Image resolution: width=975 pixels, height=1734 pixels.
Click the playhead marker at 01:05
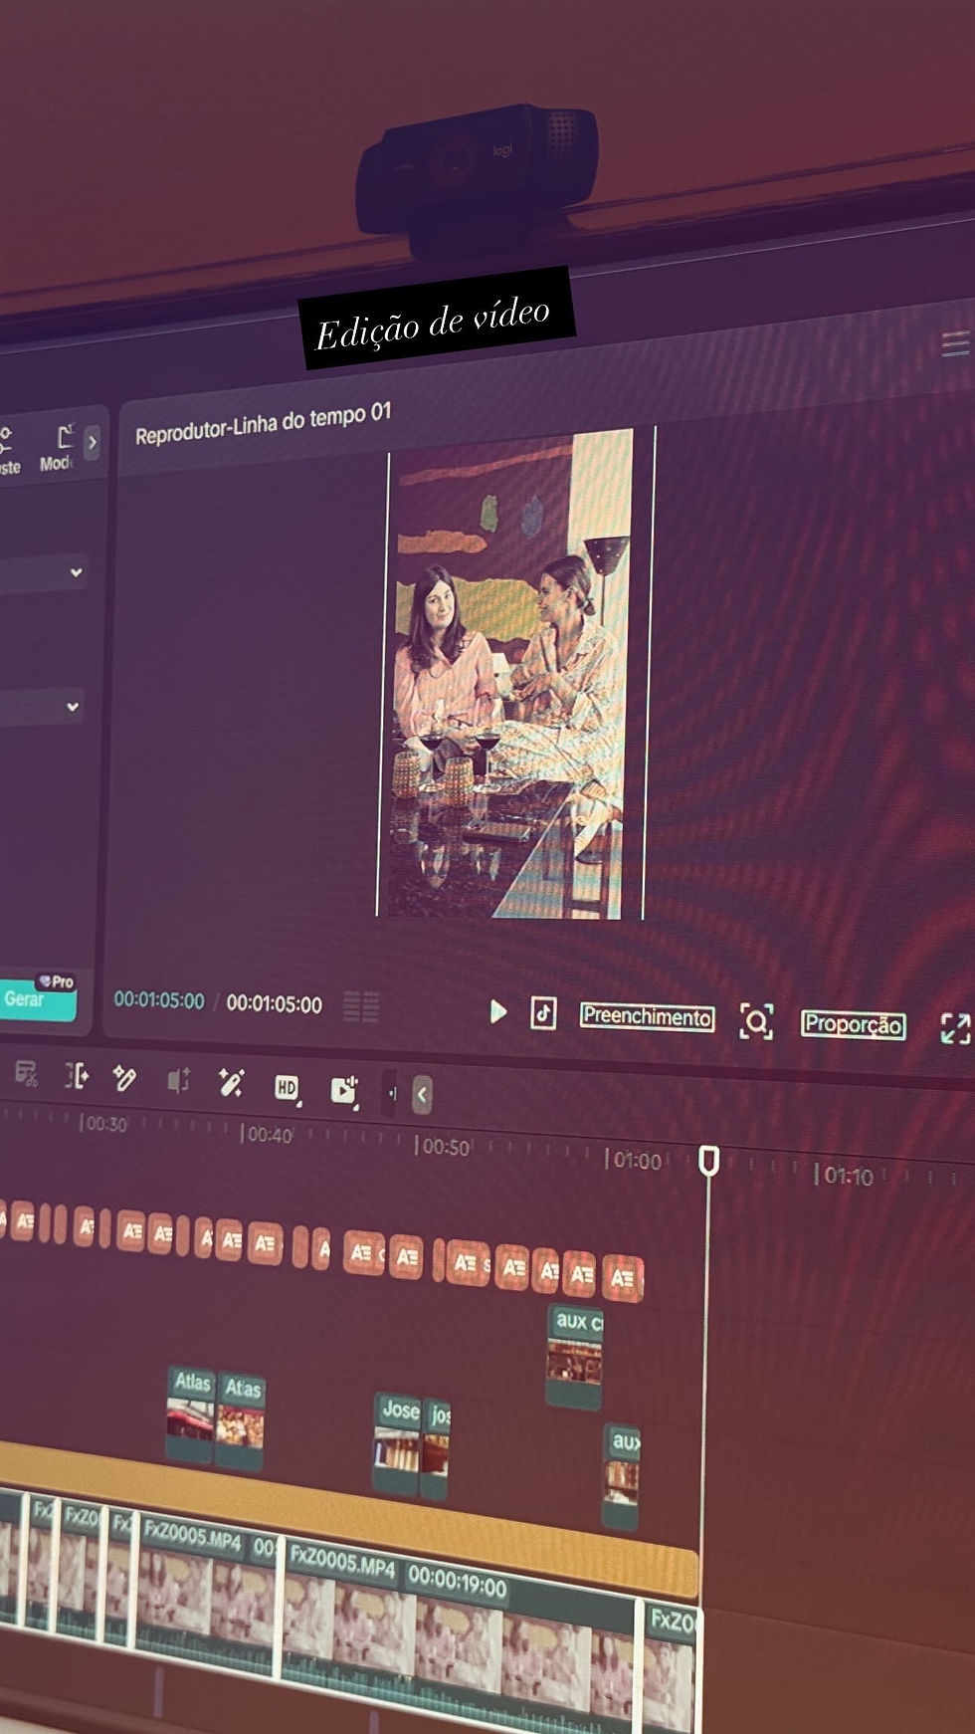click(708, 1160)
